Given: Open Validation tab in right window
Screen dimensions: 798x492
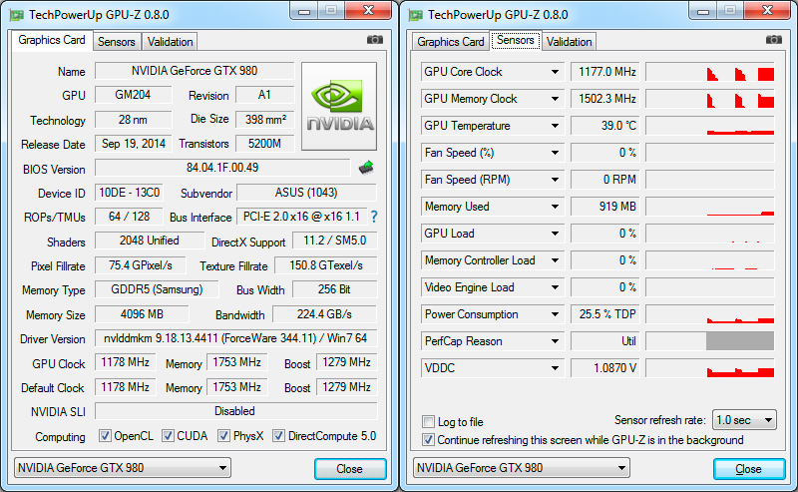Looking at the screenshot, I should [569, 42].
